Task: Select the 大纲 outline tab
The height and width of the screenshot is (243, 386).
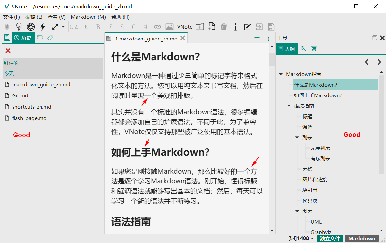Action: [287, 49]
